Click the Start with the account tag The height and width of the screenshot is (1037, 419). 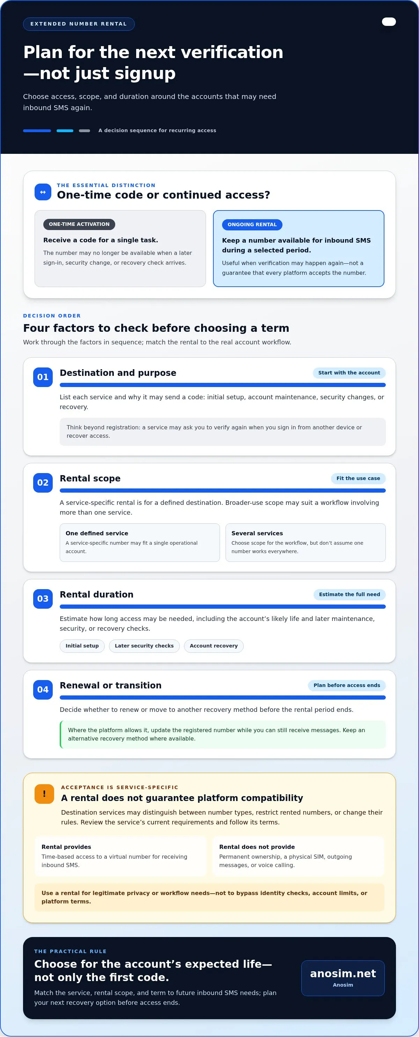point(349,373)
